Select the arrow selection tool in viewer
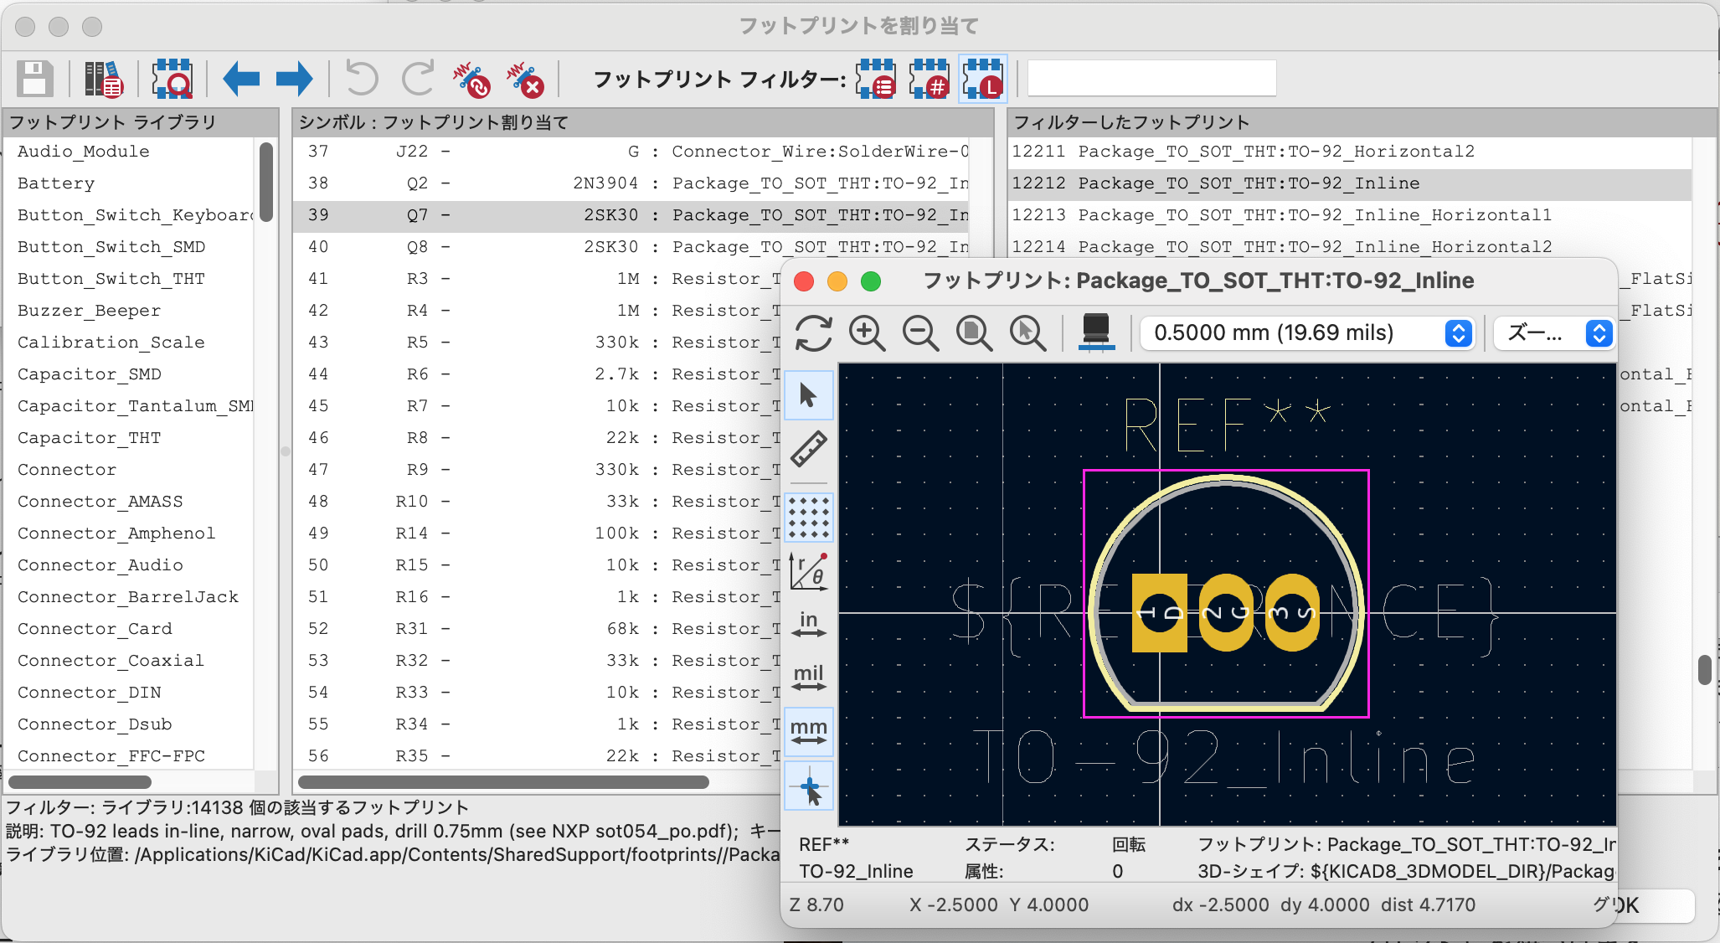 click(x=809, y=395)
